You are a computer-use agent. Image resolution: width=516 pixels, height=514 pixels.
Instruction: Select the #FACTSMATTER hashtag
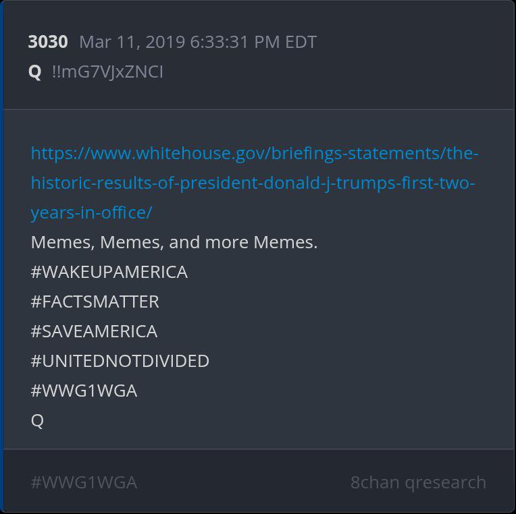pyautogui.click(x=95, y=302)
